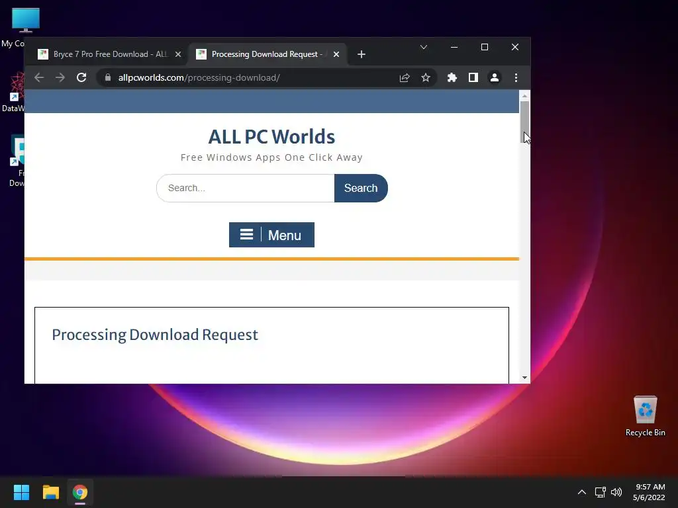Open the taskbar clock and date
Viewport: 678px width, 508px height.
[649, 492]
